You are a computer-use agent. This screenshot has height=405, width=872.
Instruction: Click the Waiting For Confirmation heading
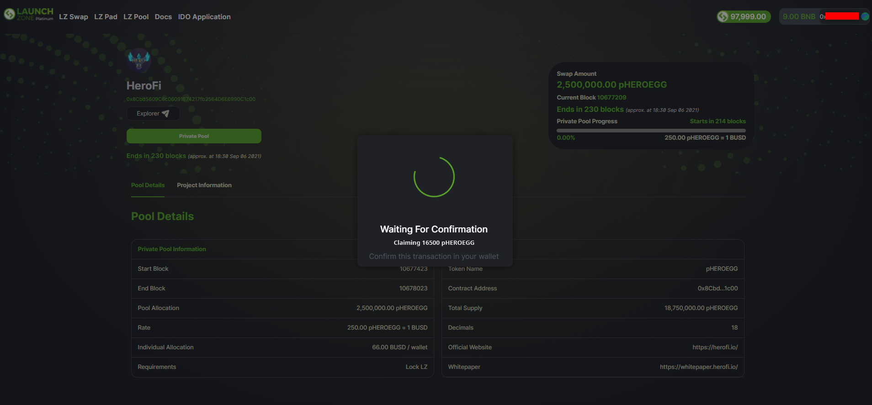(434, 229)
